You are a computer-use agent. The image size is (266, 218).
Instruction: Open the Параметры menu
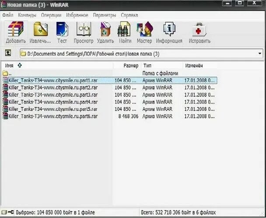tap(105, 15)
